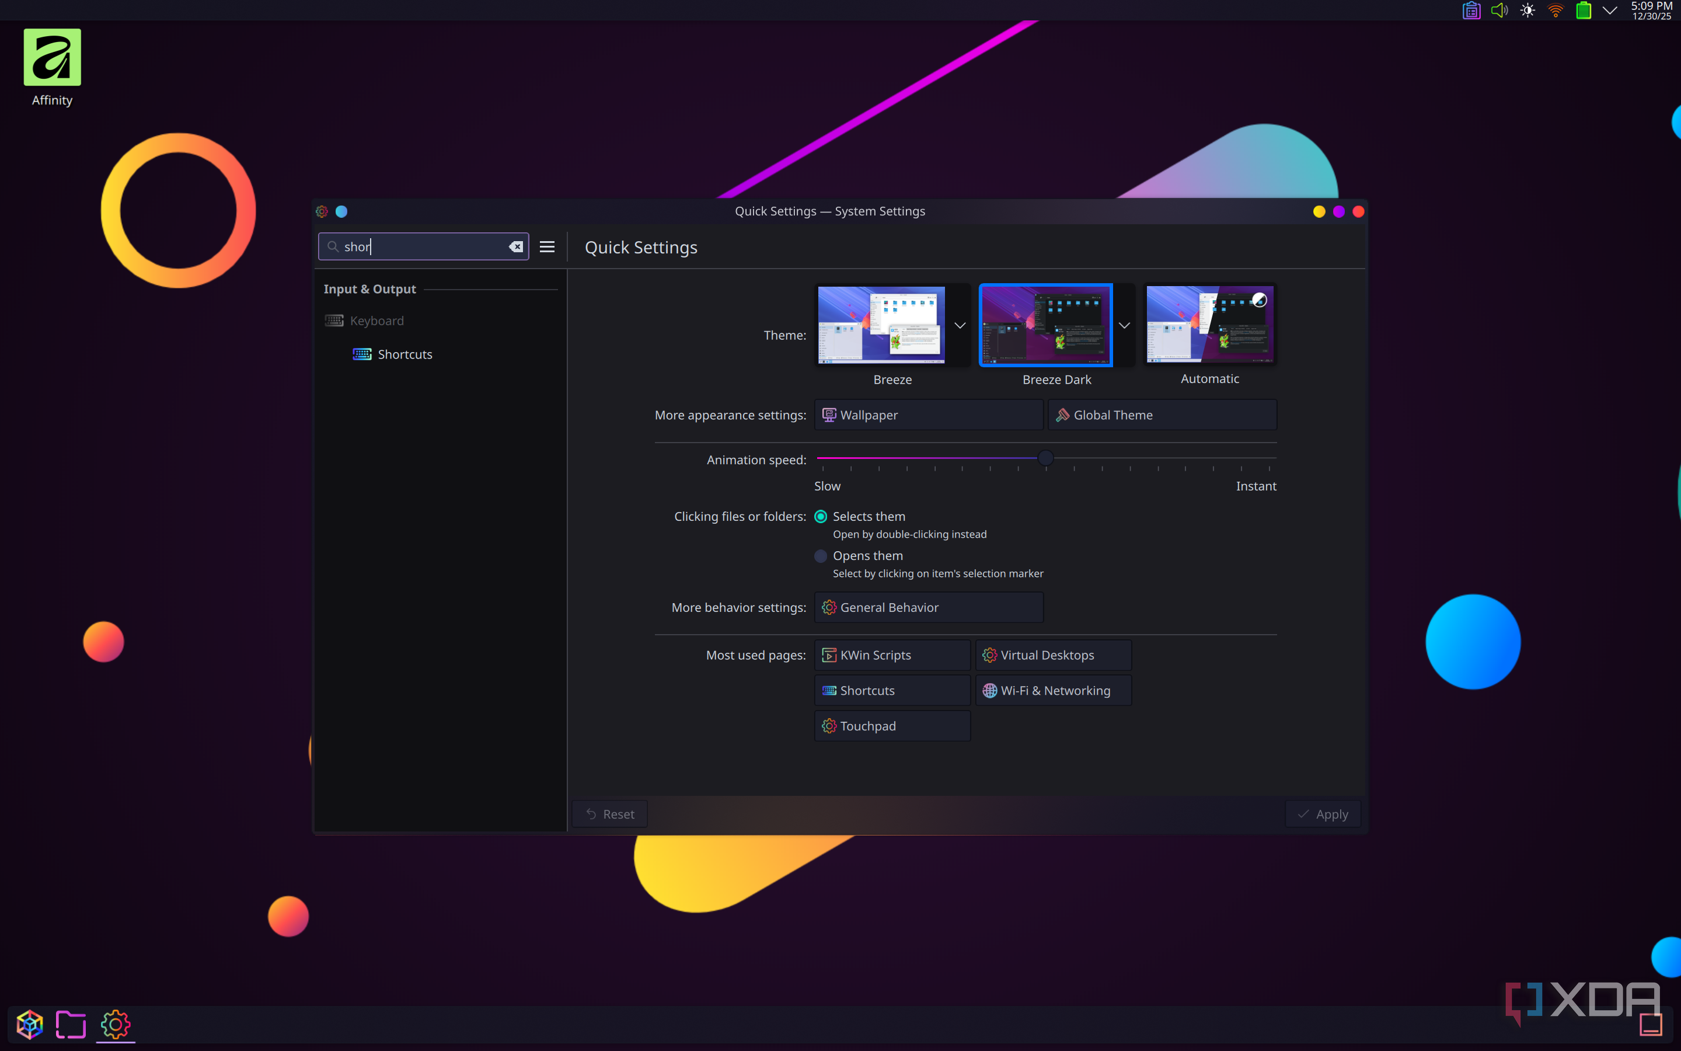1681x1051 pixels.
Task: Expand the hidden system tray icons arrow
Action: point(1609,11)
